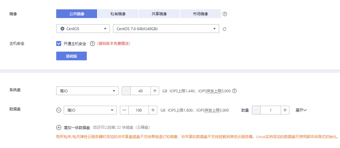Click the help icon next to 市场镜像
This screenshot has height=148, width=340.
tap(225, 14)
